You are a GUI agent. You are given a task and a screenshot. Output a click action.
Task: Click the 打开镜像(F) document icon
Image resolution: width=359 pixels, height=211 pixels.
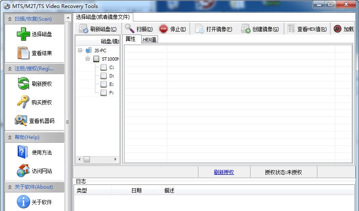(x=199, y=29)
